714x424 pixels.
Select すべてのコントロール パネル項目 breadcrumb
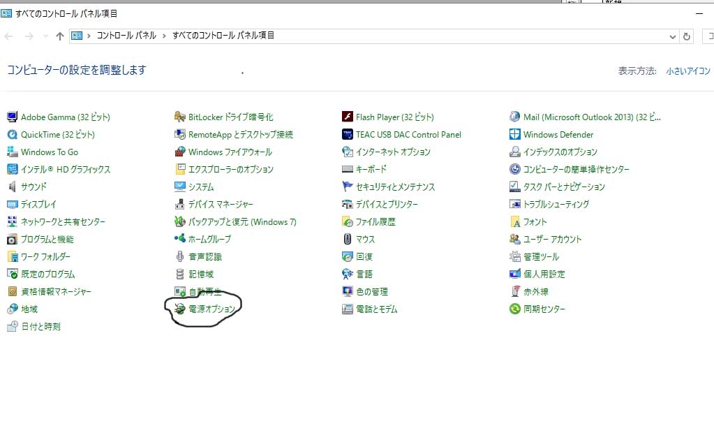tap(223, 36)
